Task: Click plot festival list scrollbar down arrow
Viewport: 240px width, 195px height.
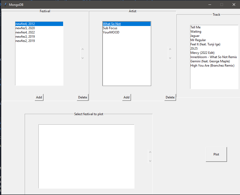Action: (x=150, y=161)
